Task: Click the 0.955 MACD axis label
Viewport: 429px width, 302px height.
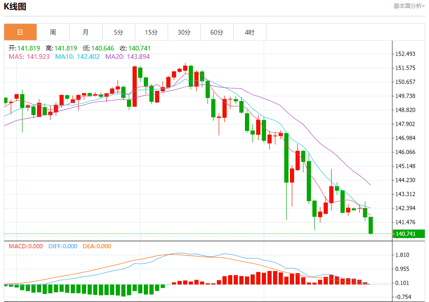Action: pos(402,269)
